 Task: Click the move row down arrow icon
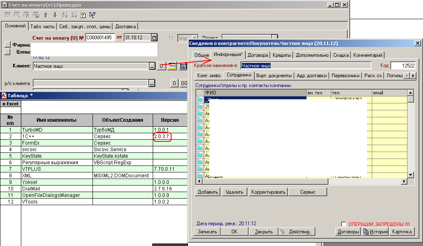click(x=55, y=15)
